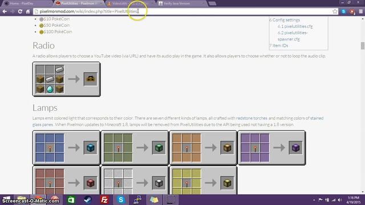Open the green Store icon in the taskbar
365x205 pixels.
pyautogui.click(x=71, y=200)
